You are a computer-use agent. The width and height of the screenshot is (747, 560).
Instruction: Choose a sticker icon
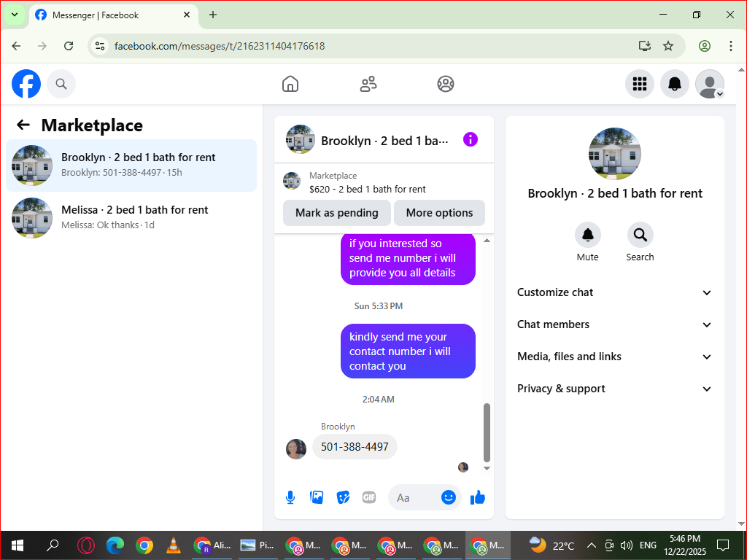(x=343, y=497)
